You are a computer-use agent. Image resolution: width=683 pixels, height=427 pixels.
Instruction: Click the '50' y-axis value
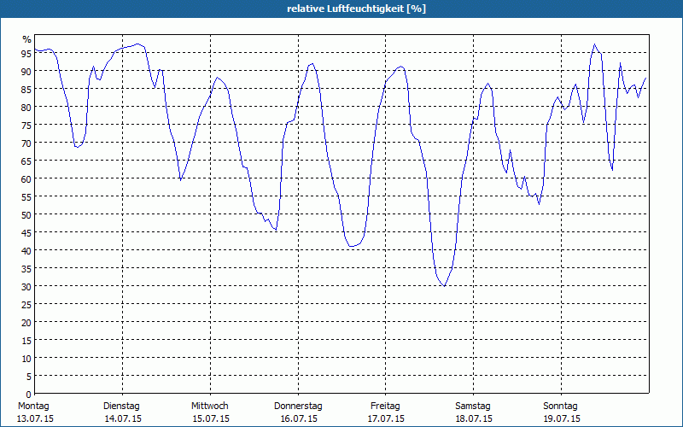pyautogui.click(x=26, y=215)
